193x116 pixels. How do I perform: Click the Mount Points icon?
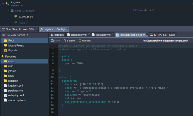6,45
